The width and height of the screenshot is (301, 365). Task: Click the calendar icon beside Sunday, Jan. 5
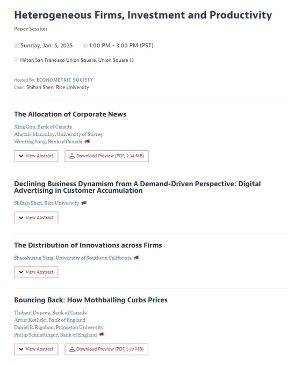click(16, 46)
